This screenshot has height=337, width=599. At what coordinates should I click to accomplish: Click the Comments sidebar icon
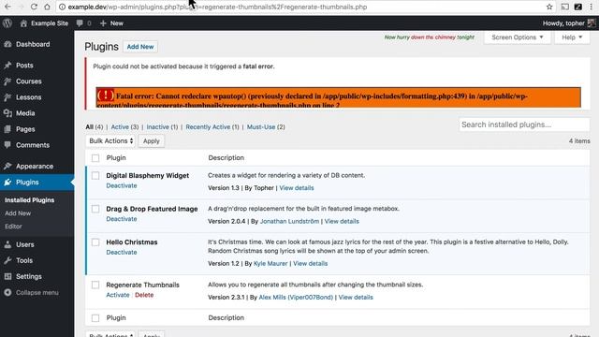coord(8,145)
